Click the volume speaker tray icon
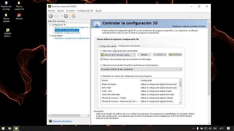Viewport: 234px width, 131px height. point(210,128)
